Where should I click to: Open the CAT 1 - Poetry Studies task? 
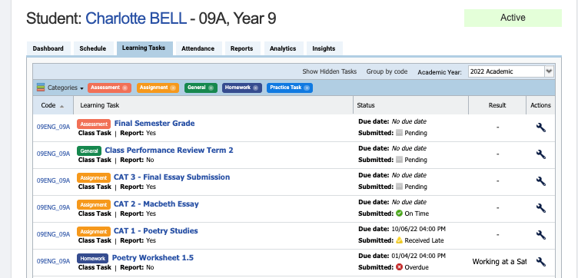156,231
